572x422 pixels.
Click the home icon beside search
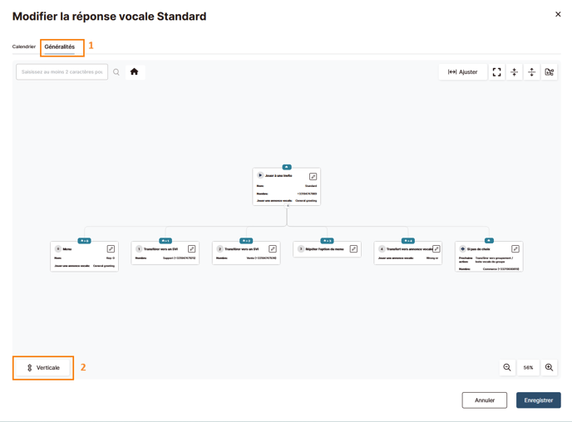135,71
